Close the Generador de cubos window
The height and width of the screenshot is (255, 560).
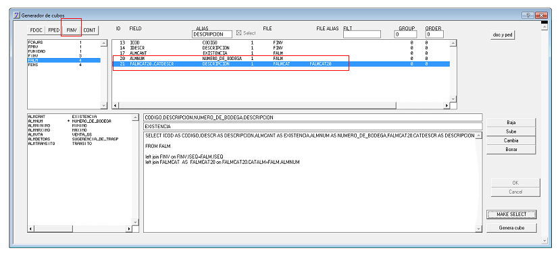[542, 16]
